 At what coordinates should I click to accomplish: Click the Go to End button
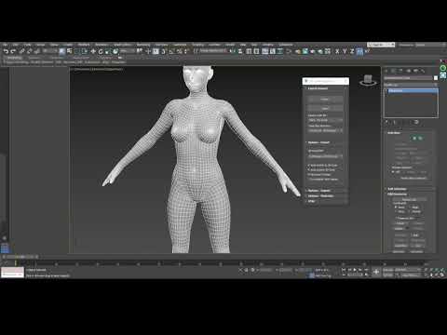pyautogui.click(x=366, y=270)
